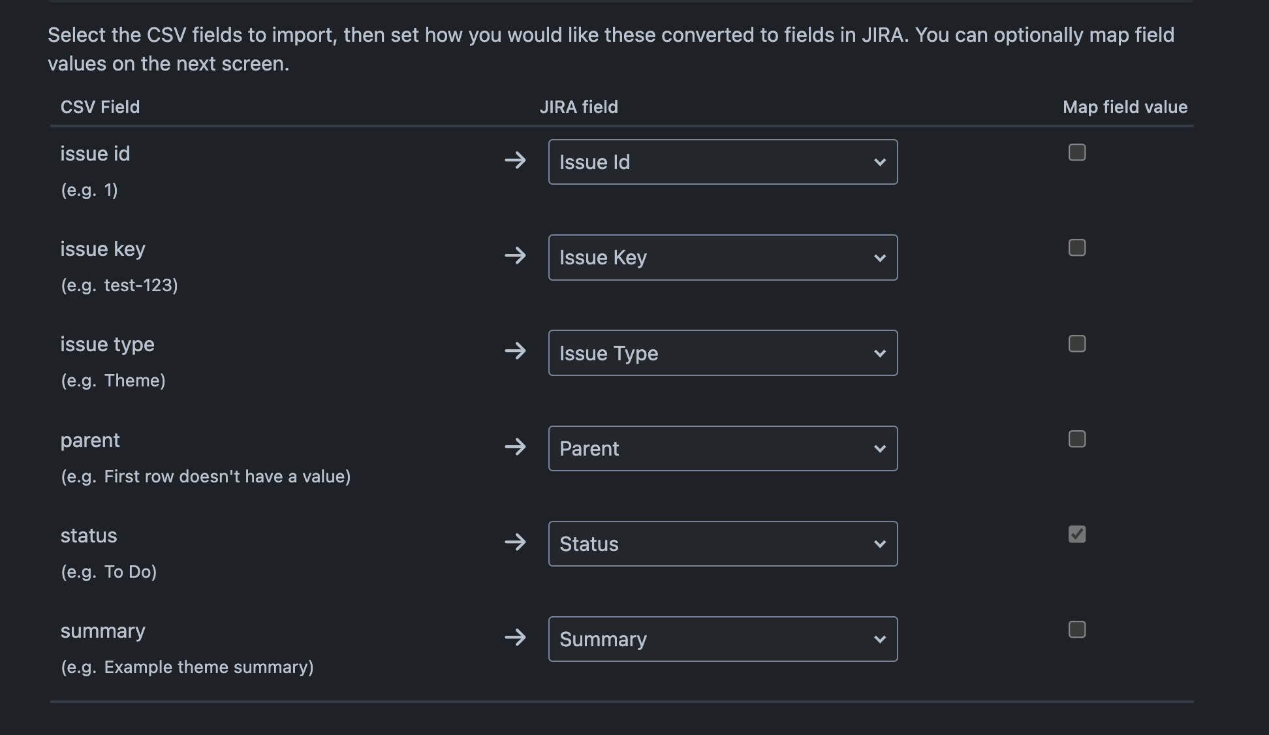Click the arrow icon beside status field
This screenshot has width=1269, height=735.
point(515,542)
